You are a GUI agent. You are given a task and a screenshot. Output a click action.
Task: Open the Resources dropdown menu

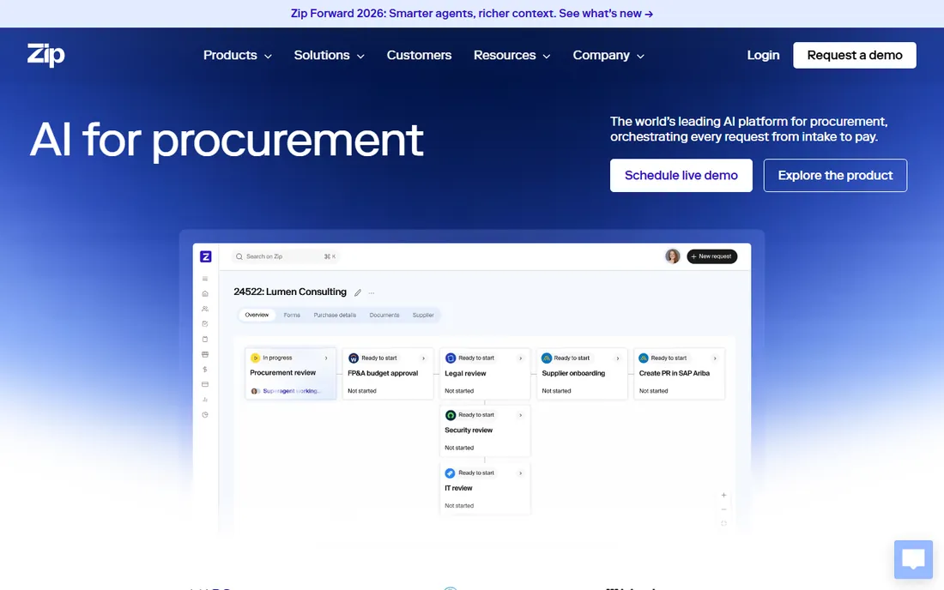[x=512, y=56]
